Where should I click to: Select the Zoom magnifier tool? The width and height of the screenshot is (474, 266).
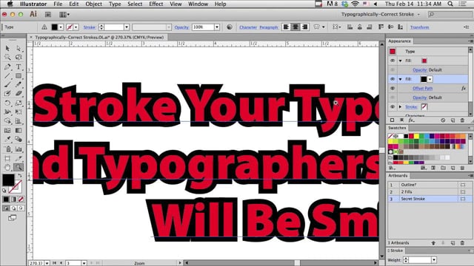click(x=19, y=167)
